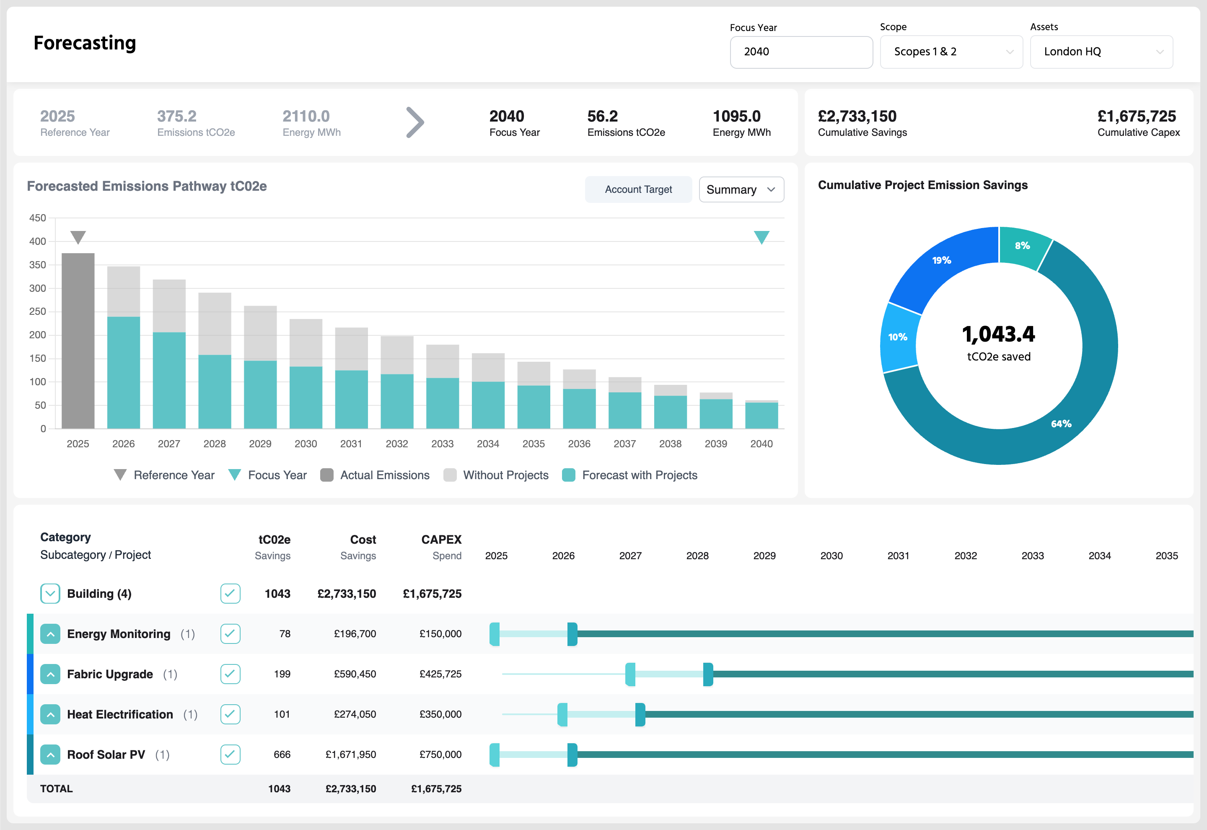
Task: Click the 19% donut segment
Action: point(942,261)
